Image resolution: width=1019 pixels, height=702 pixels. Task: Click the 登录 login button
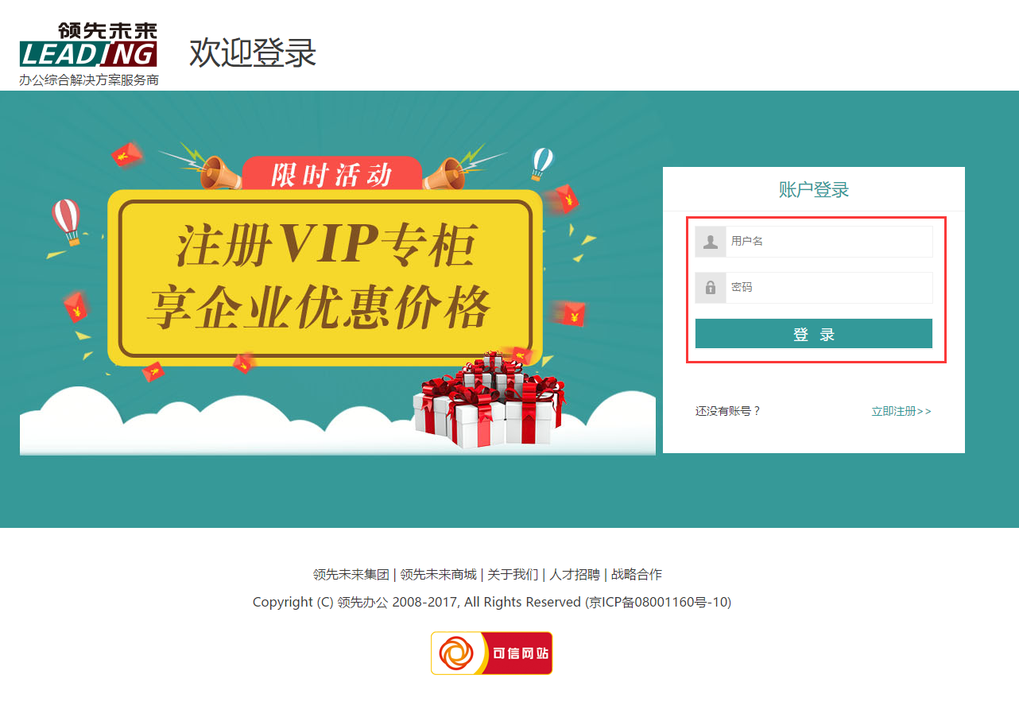[x=814, y=334]
